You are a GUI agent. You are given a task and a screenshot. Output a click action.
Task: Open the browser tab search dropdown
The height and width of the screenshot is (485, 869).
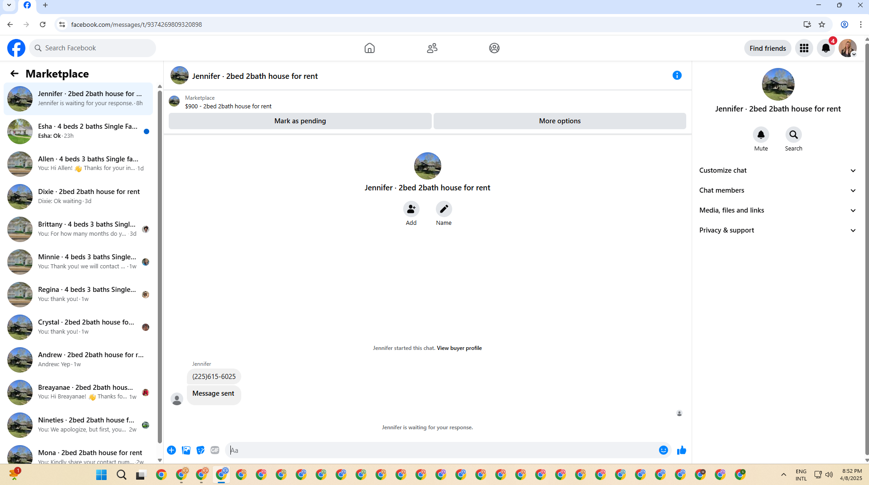9,5
